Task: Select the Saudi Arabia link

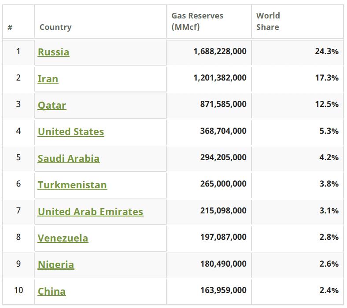Action: click(68, 158)
